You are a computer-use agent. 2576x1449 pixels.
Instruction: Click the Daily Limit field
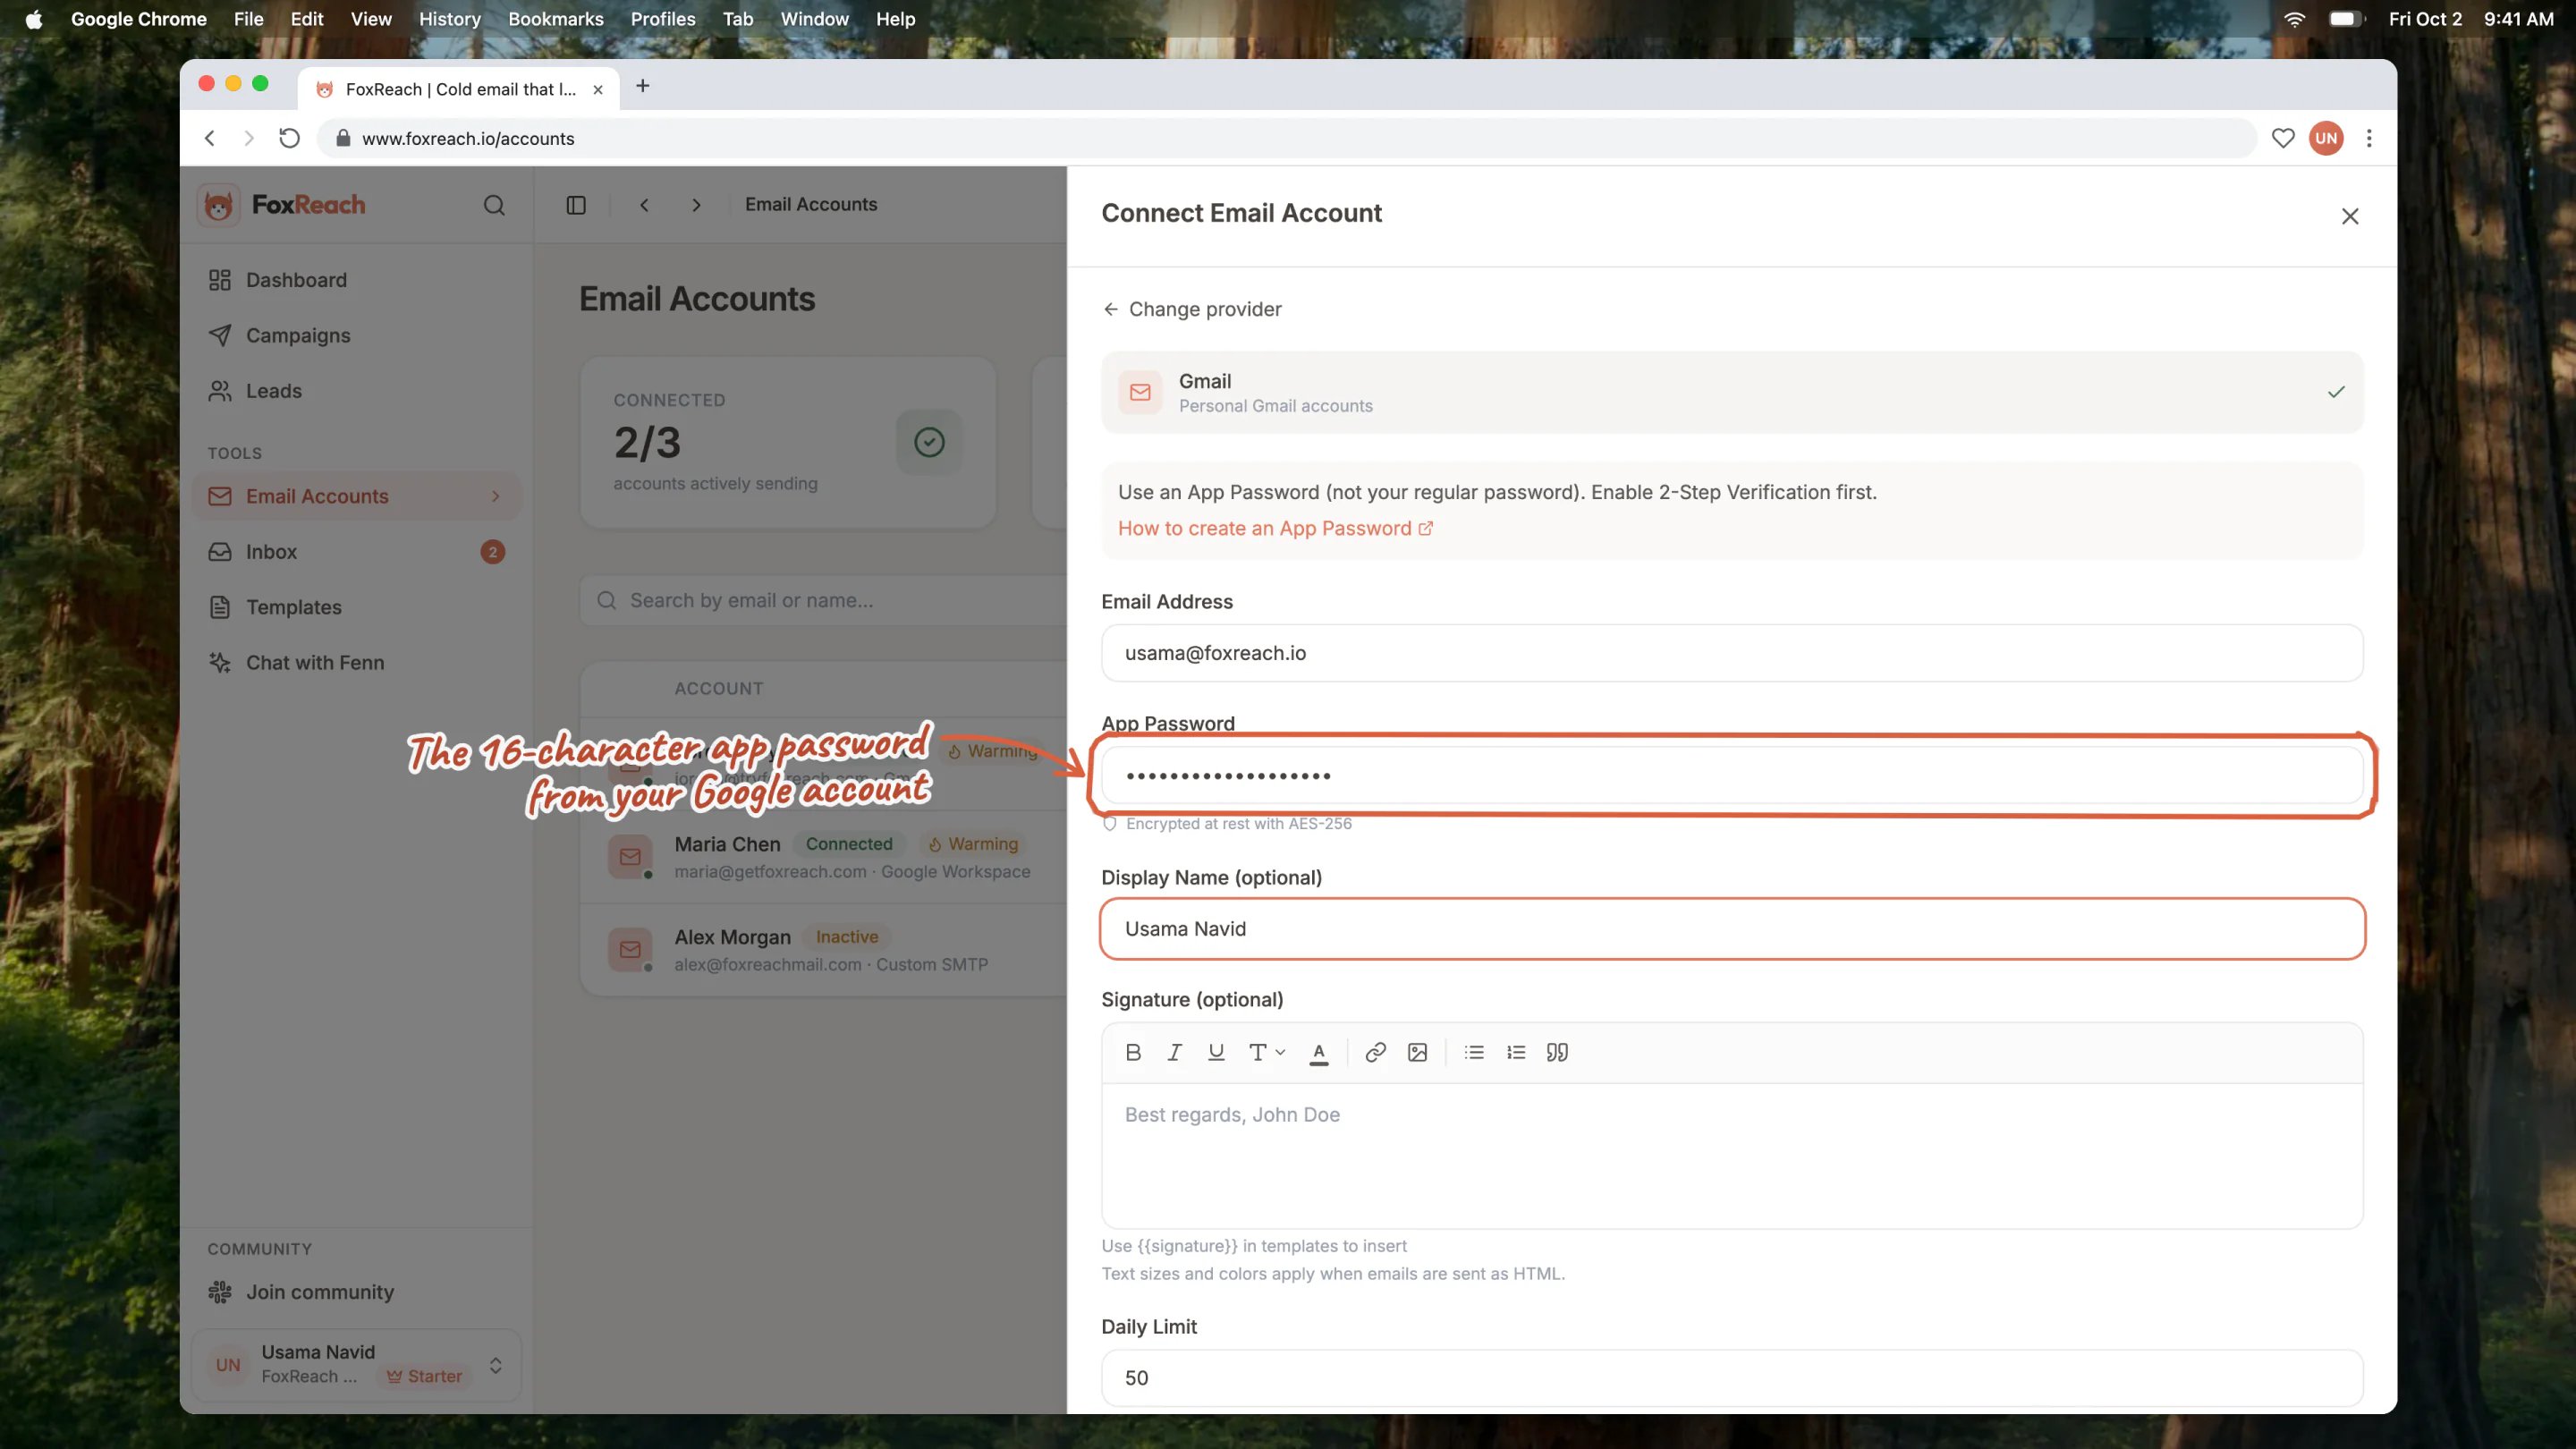click(x=1732, y=1378)
